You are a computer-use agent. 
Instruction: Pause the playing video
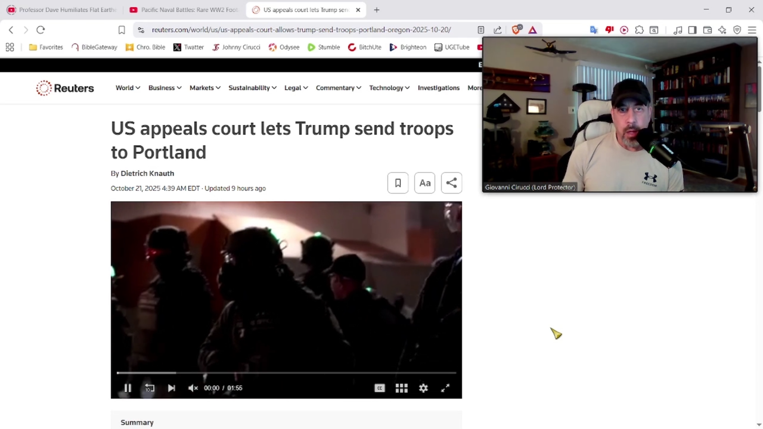point(128,388)
